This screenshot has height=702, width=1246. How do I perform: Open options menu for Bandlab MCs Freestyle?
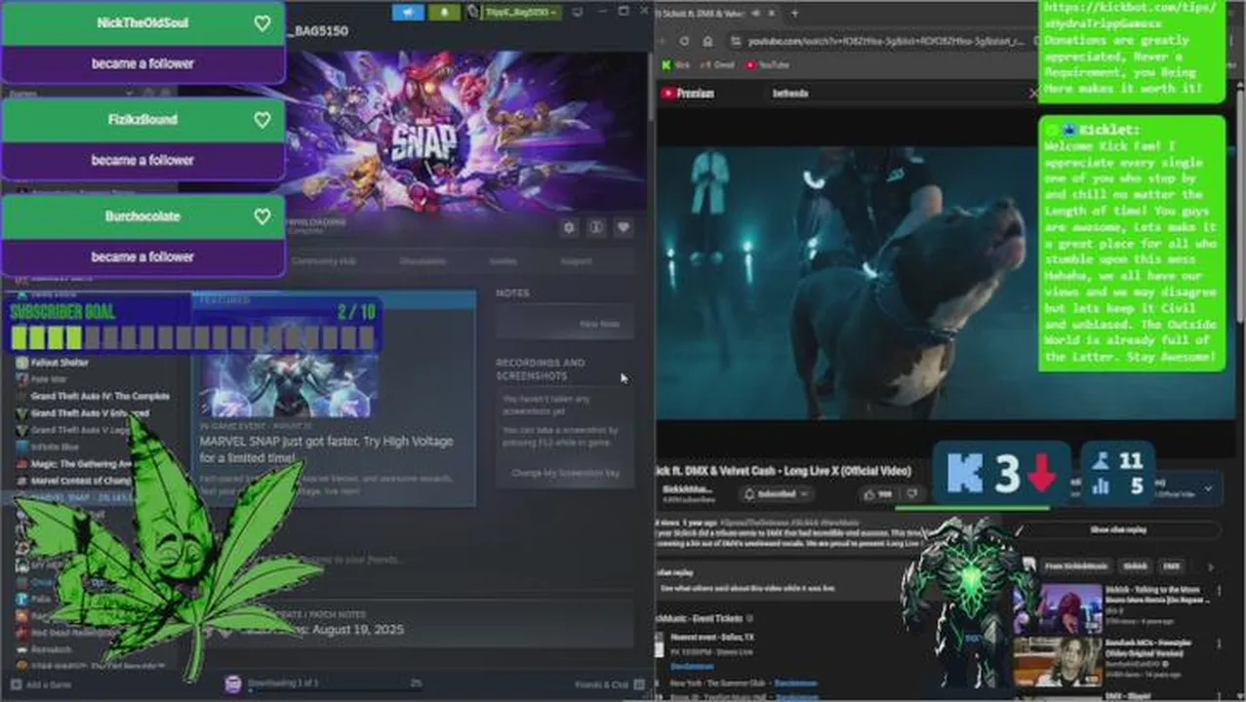pyautogui.click(x=1218, y=645)
